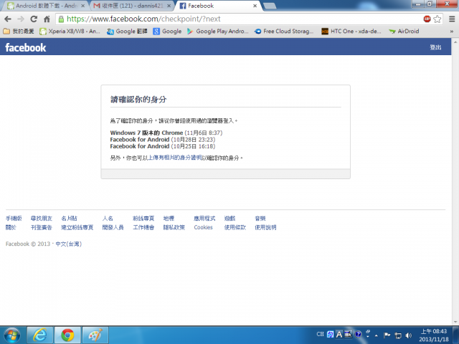Close the Facebook tab

tap(255, 6)
